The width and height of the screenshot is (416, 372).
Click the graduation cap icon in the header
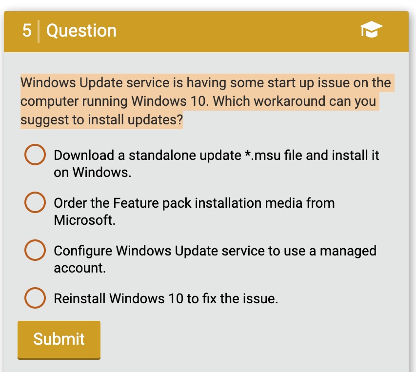coord(371,31)
